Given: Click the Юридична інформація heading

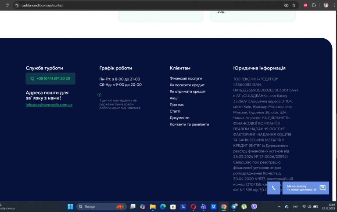Looking at the screenshot, I should tap(259, 68).
